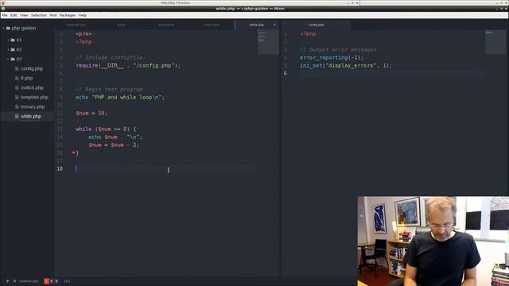Image resolution: width=509 pixels, height=286 pixels.
Task: Click the "// Include configfile" comment
Action: coord(109,58)
